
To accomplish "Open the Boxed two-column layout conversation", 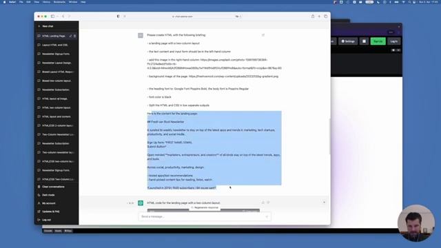I will (x=57, y=81).
